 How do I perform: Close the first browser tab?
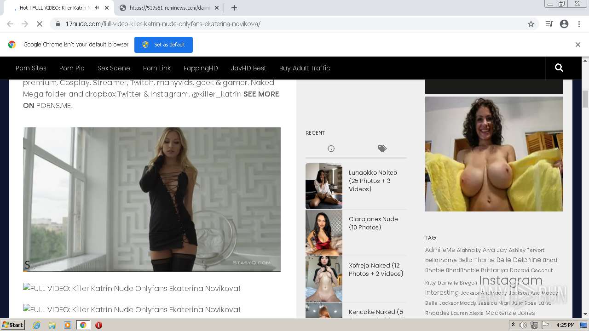tap(107, 8)
